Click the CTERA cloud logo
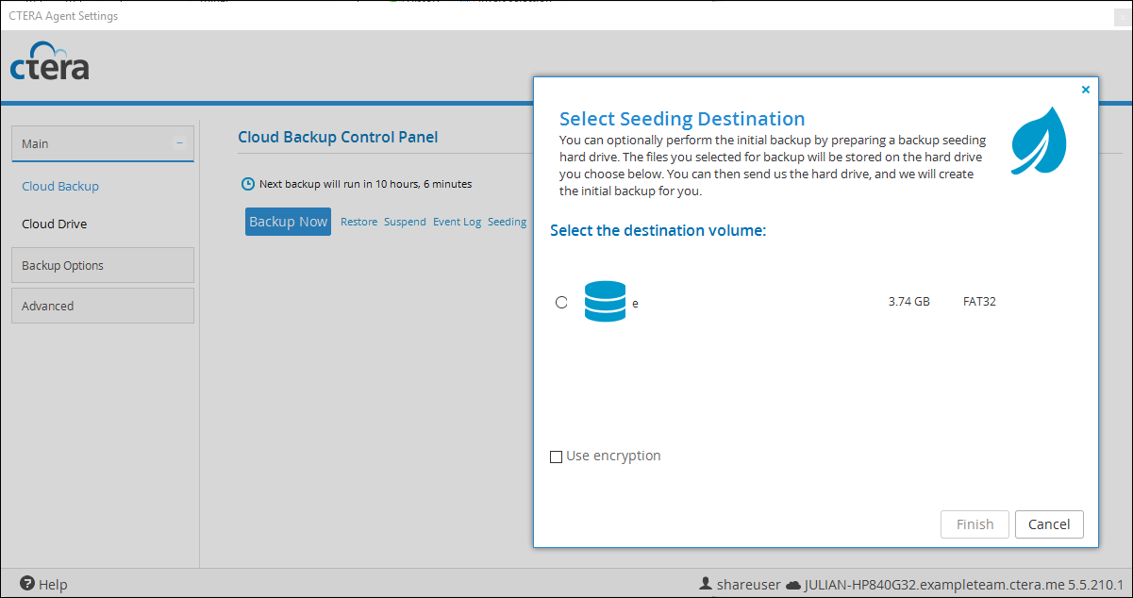Image resolution: width=1133 pixels, height=598 pixels. coord(50,61)
